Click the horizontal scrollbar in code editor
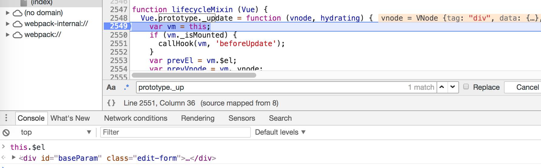This screenshot has width=541, height=168. pyautogui.click(x=194, y=75)
